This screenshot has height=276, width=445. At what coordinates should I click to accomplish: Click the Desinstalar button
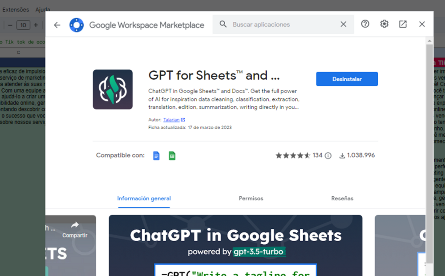[347, 79]
